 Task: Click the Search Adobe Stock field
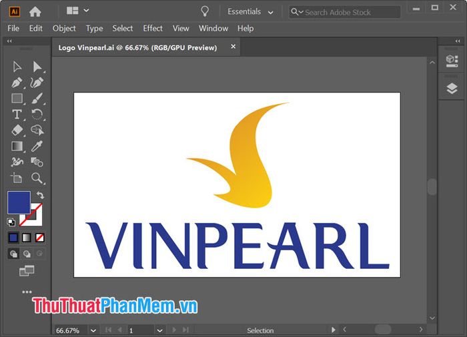[x=345, y=12]
